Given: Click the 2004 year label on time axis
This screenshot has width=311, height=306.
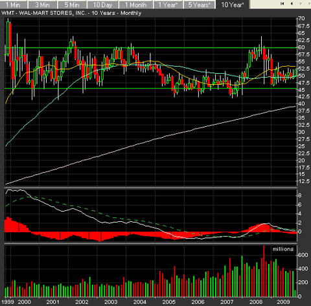Looking at the screenshot, I should (x=140, y=302).
